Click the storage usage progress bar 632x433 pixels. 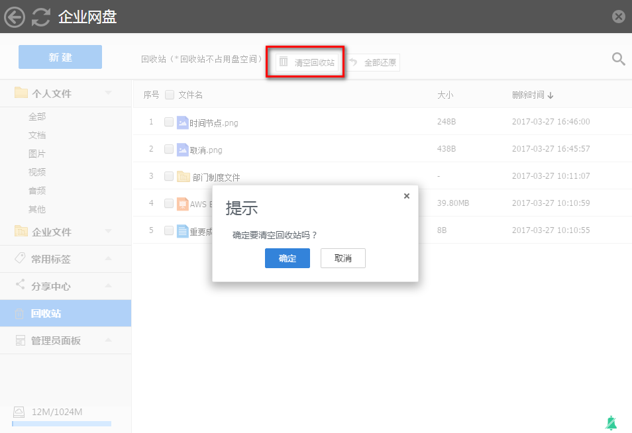(x=62, y=424)
